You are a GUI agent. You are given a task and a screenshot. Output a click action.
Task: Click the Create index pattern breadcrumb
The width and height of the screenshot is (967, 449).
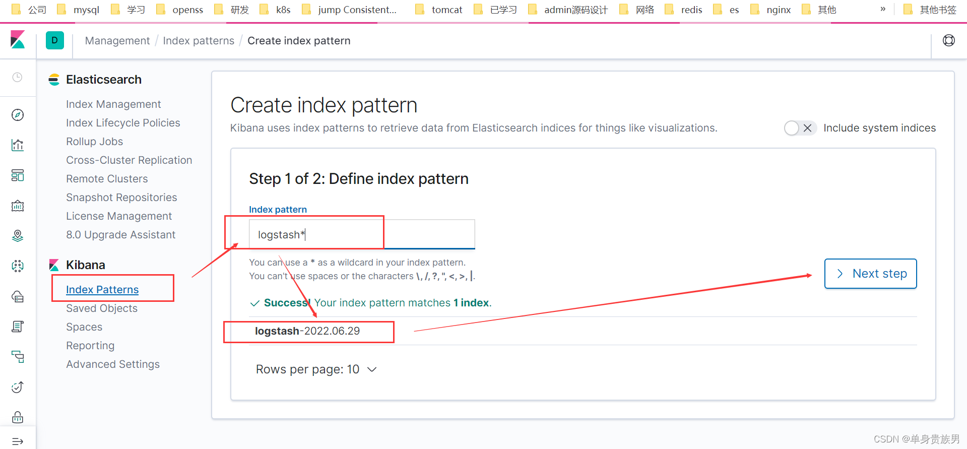click(x=299, y=41)
